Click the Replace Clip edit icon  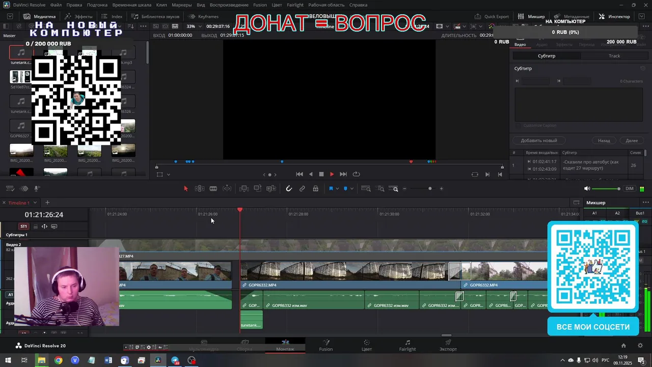click(271, 189)
